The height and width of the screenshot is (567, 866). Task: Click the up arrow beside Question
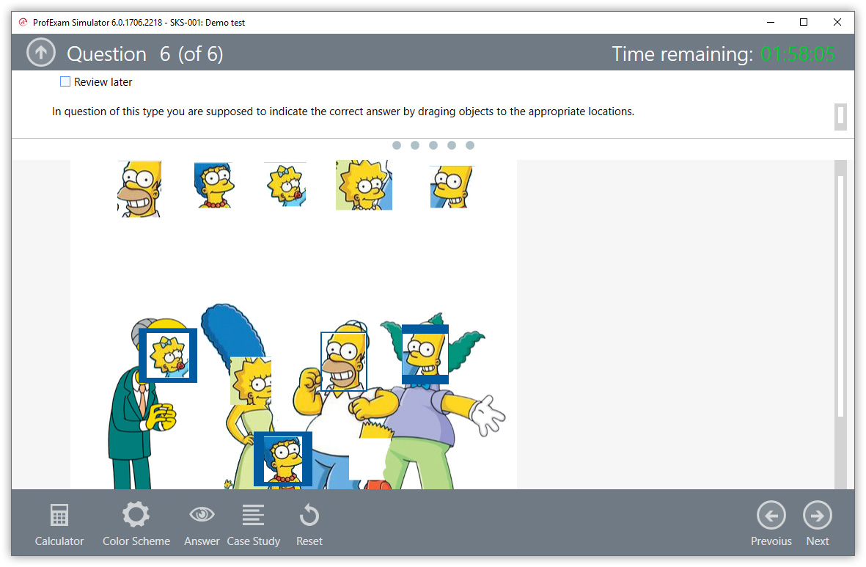click(41, 53)
